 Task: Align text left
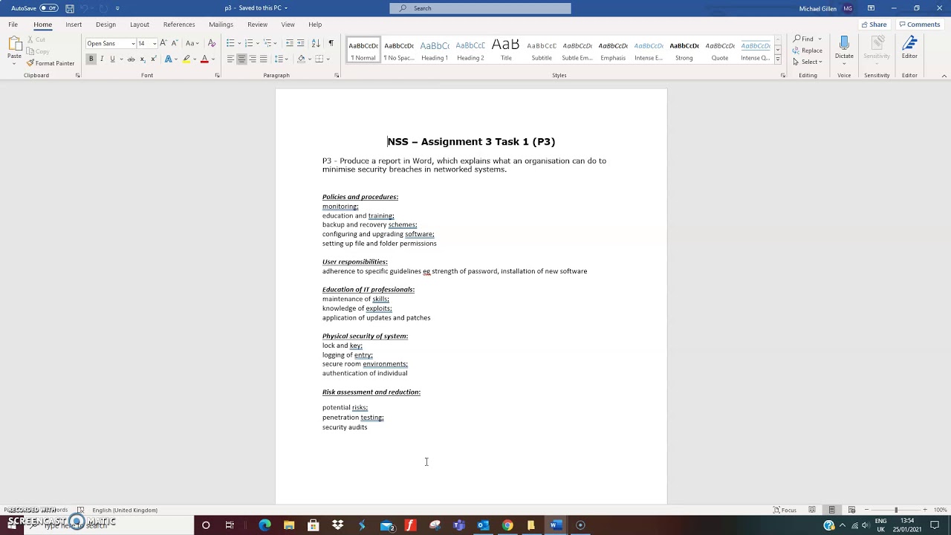click(x=230, y=59)
